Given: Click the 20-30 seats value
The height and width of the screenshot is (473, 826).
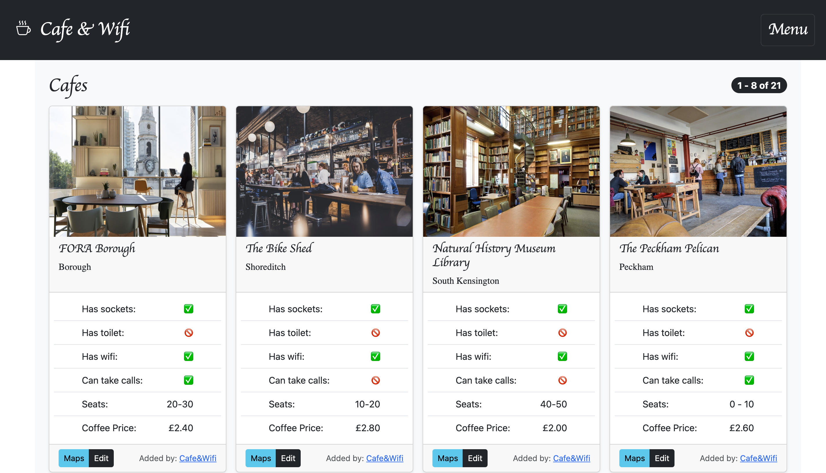Looking at the screenshot, I should (x=180, y=404).
